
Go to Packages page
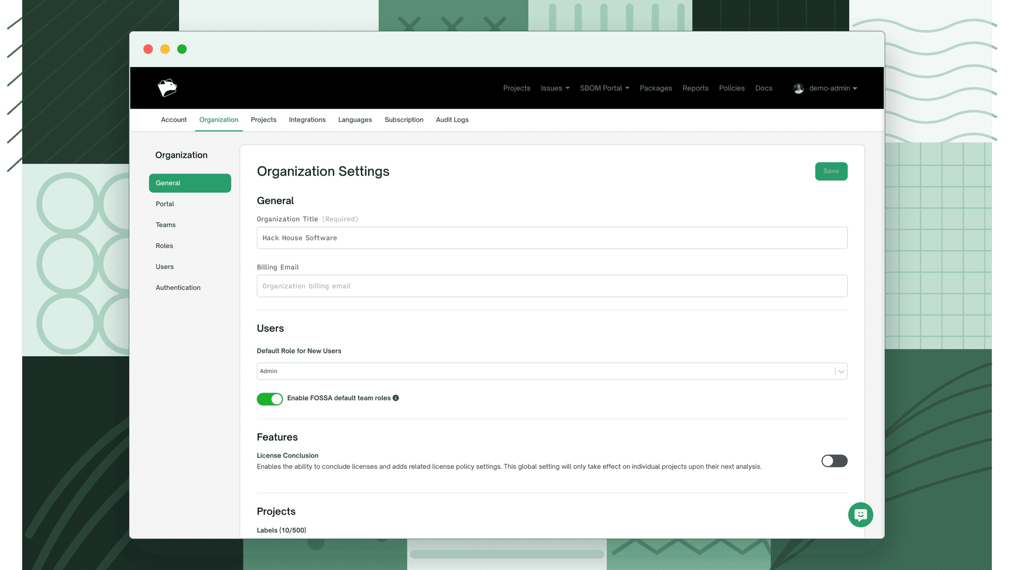(x=656, y=88)
